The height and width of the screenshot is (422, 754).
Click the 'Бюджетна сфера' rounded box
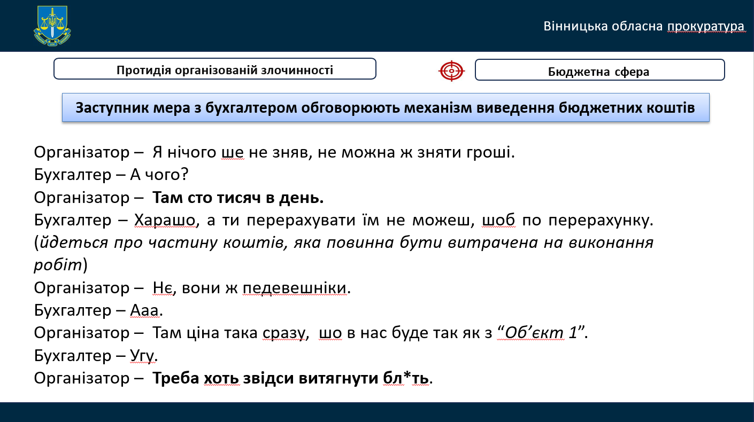[x=599, y=71]
